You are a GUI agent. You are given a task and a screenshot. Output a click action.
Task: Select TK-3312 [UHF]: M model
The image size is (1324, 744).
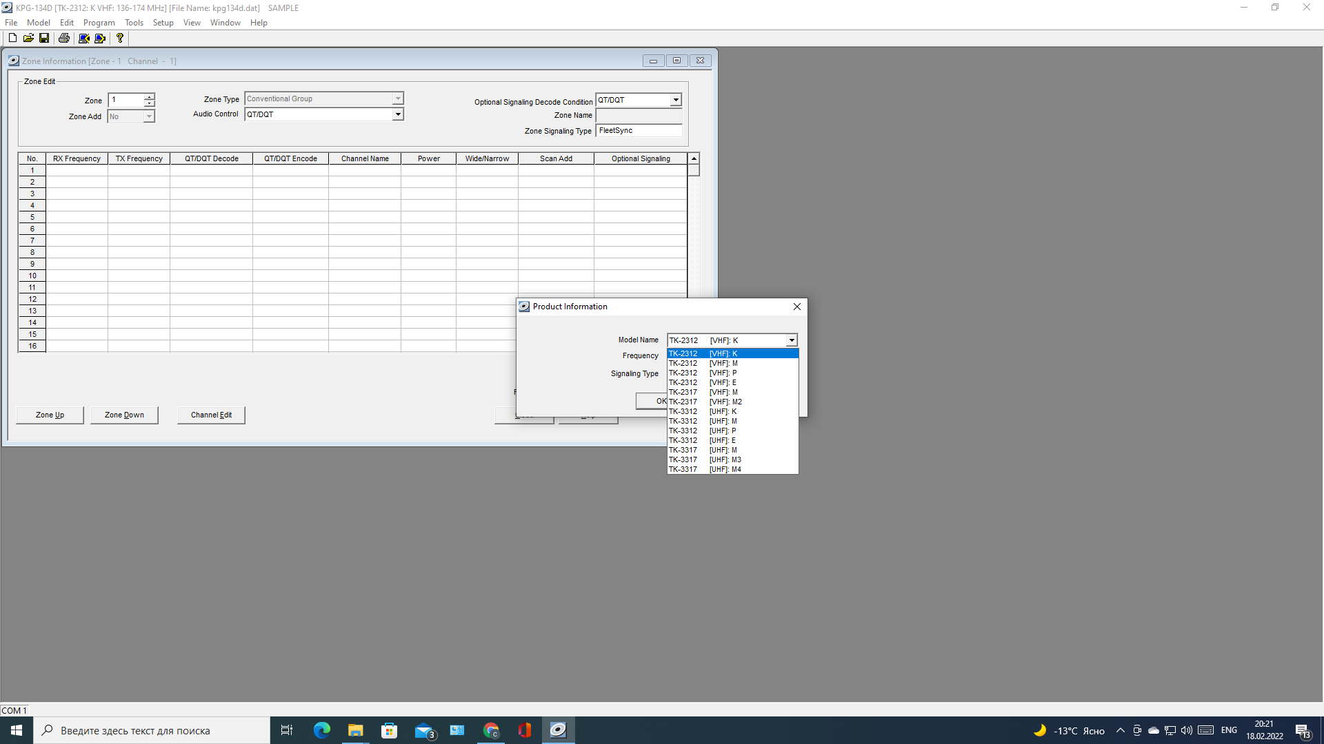(x=732, y=421)
